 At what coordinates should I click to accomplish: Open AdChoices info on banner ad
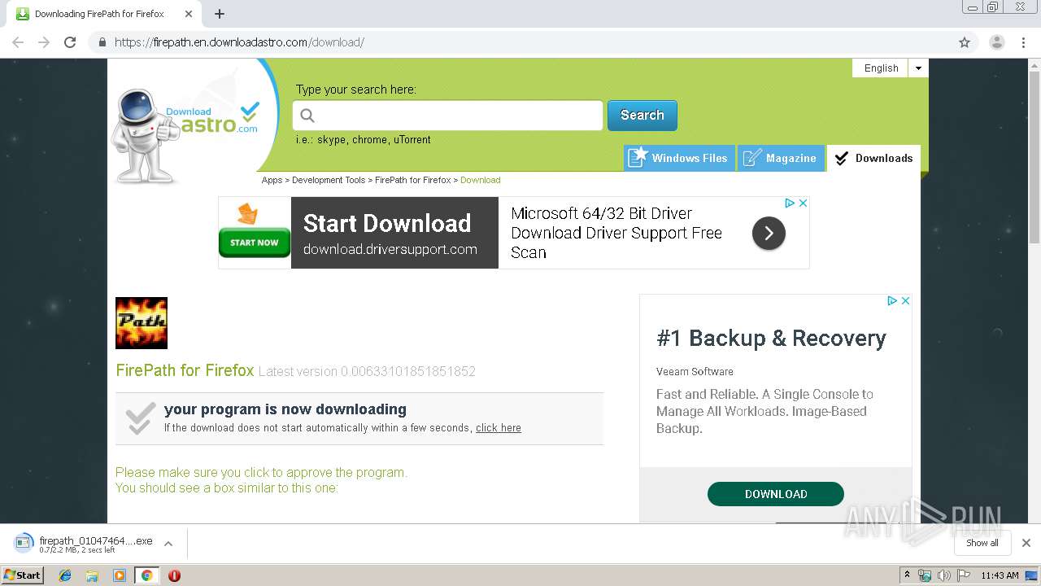(x=790, y=203)
